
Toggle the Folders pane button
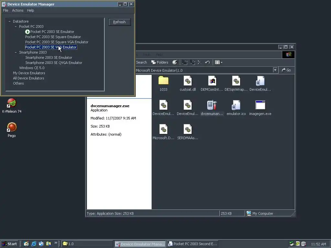pos(160,62)
